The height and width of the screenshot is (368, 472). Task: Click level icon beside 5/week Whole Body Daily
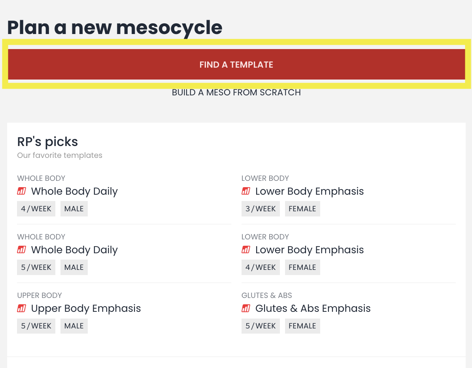22,250
